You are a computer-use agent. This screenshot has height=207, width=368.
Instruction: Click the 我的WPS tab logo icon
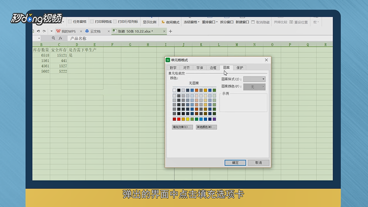pyautogui.click(x=58, y=31)
